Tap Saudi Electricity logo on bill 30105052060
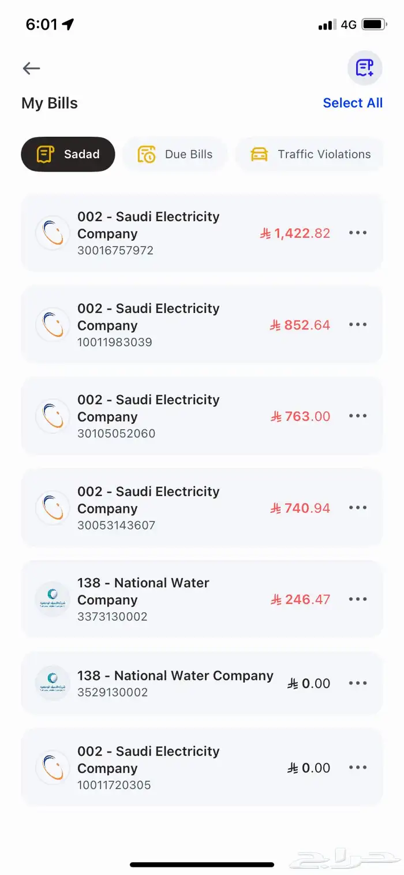This screenshot has height=875, width=404. point(53,416)
